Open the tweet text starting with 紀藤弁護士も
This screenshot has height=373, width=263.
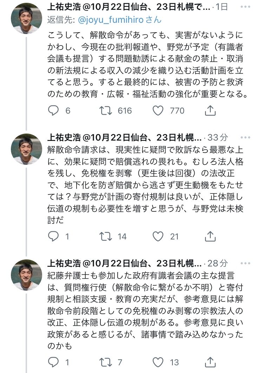[x=145, y=310]
